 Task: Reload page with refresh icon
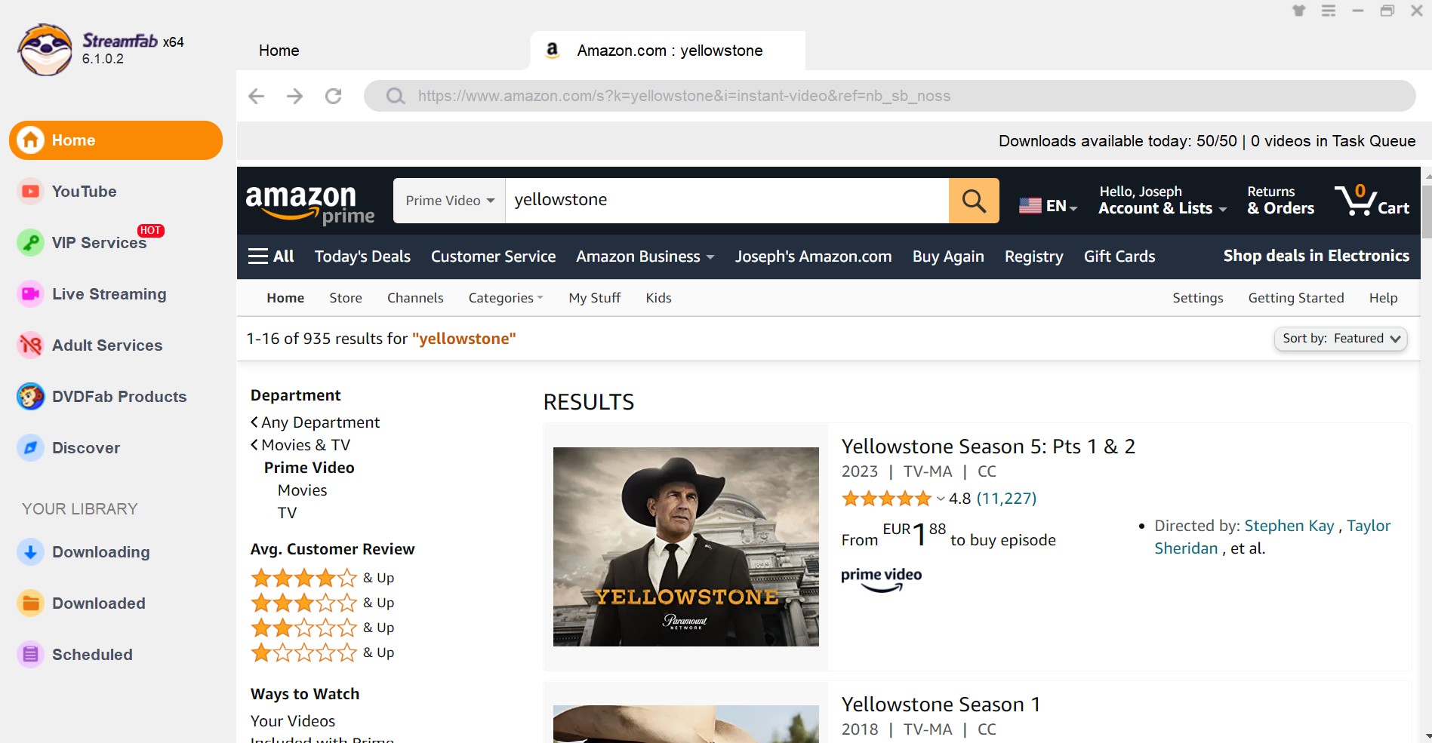(x=334, y=96)
